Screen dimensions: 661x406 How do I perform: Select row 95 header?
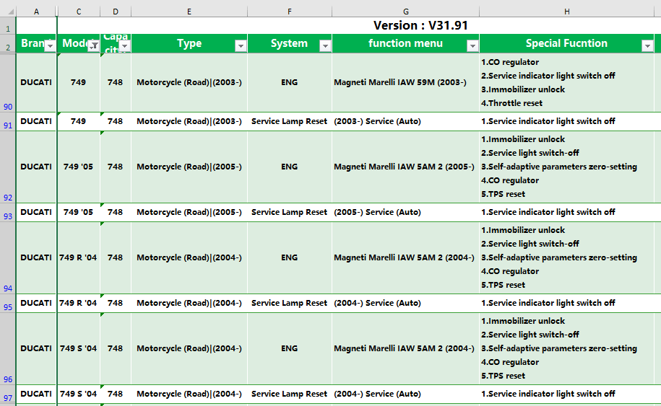(8, 304)
